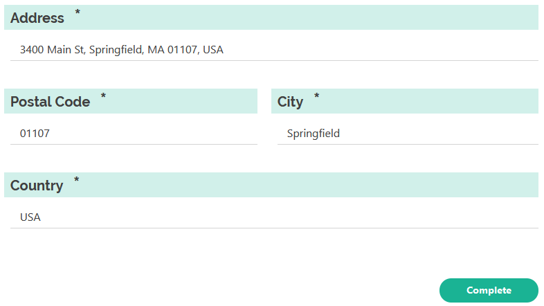The width and height of the screenshot is (544, 306).
Task: Focus the Address input field
Action: tap(274, 50)
